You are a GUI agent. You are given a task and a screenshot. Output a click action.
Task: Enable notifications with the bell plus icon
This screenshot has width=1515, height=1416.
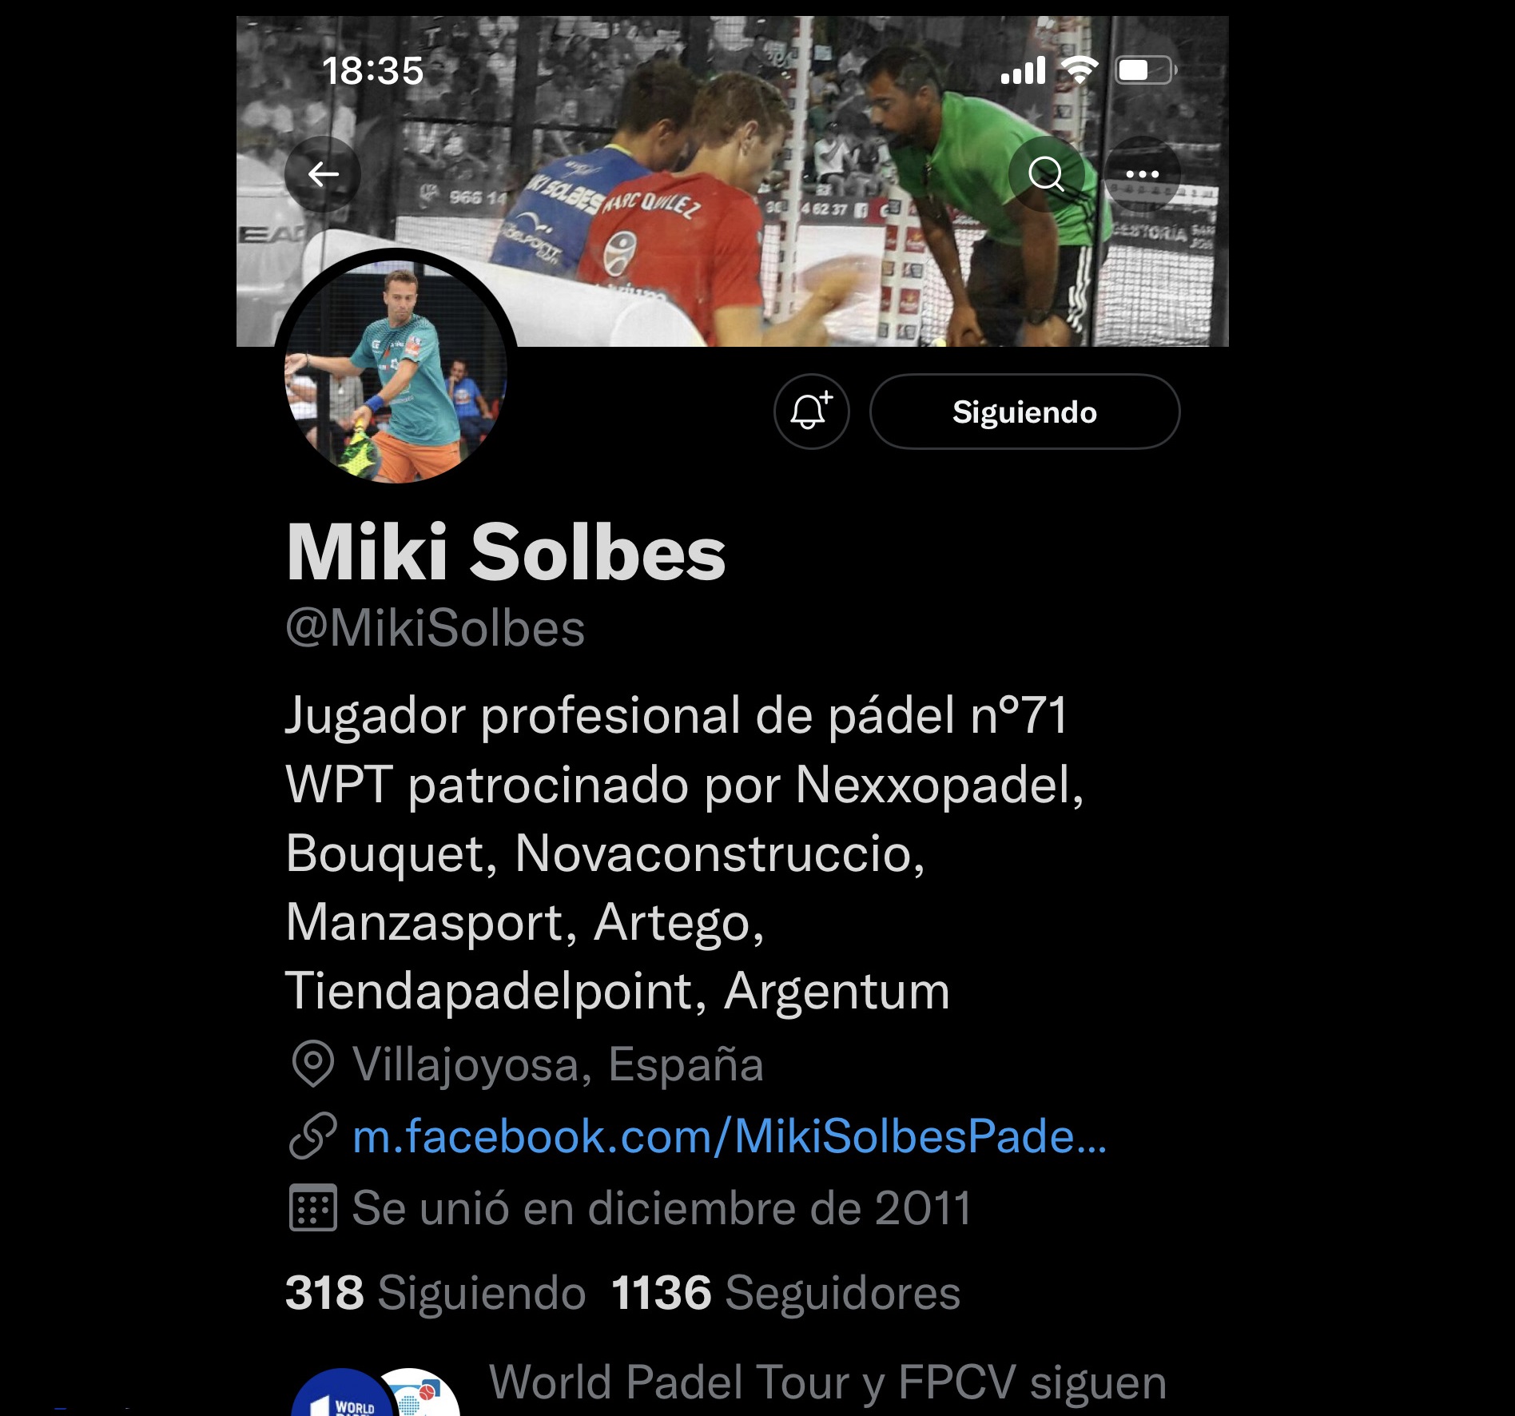(811, 412)
